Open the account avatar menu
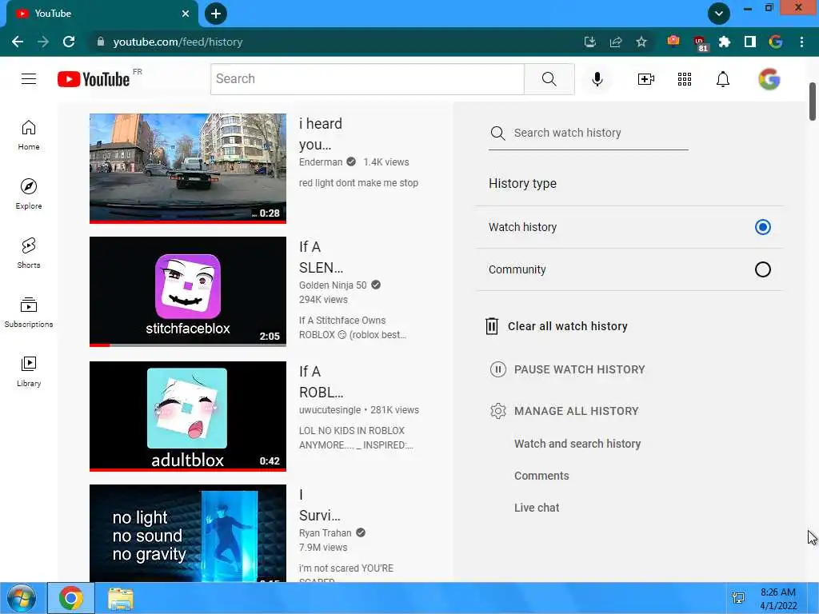Screen dimensions: 819x614 (769, 79)
